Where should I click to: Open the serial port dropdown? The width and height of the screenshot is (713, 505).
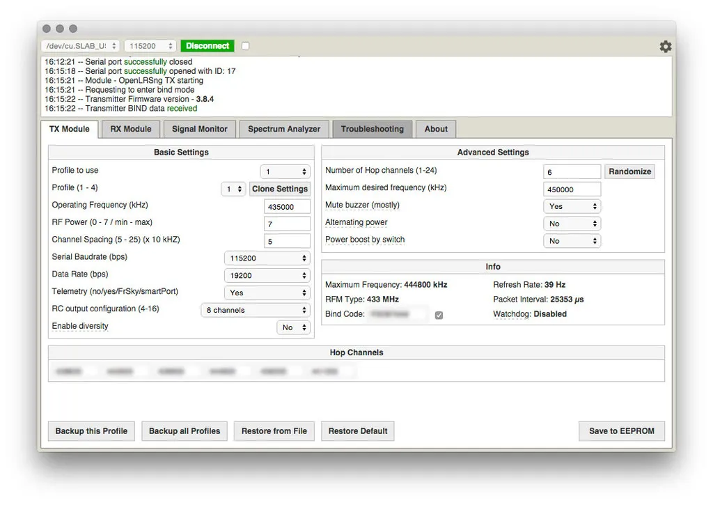80,46
